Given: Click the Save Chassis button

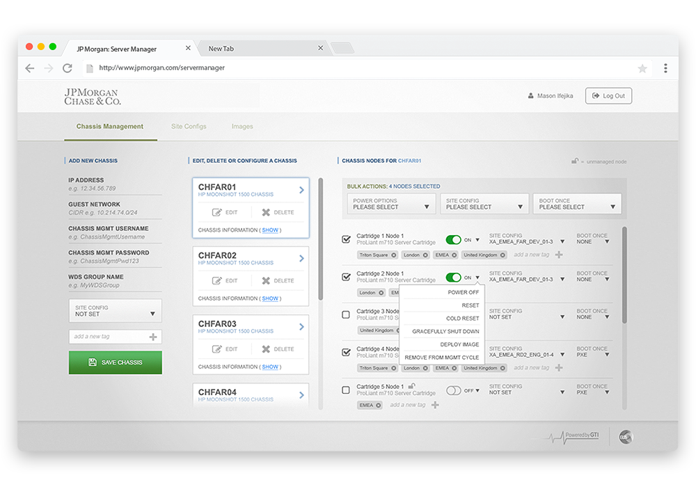Looking at the screenshot, I should (115, 362).
